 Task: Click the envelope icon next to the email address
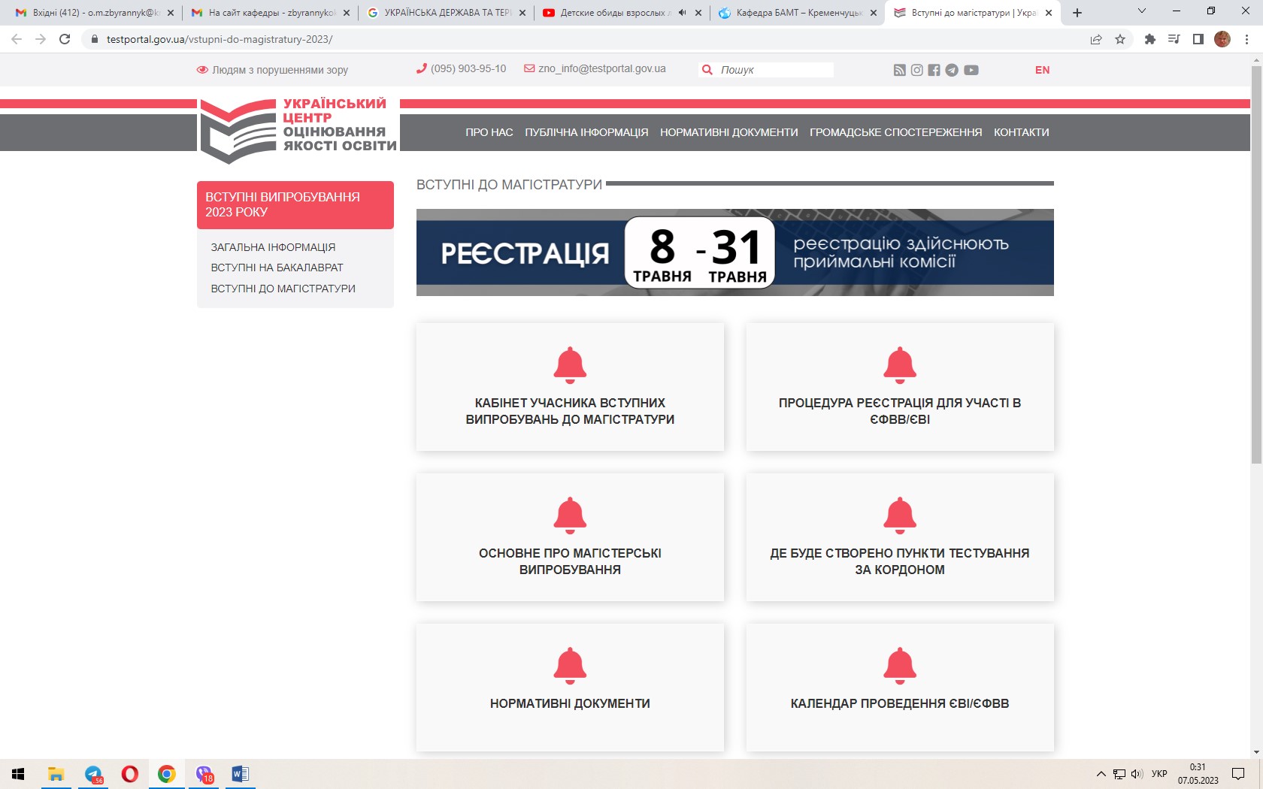(529, 68)
